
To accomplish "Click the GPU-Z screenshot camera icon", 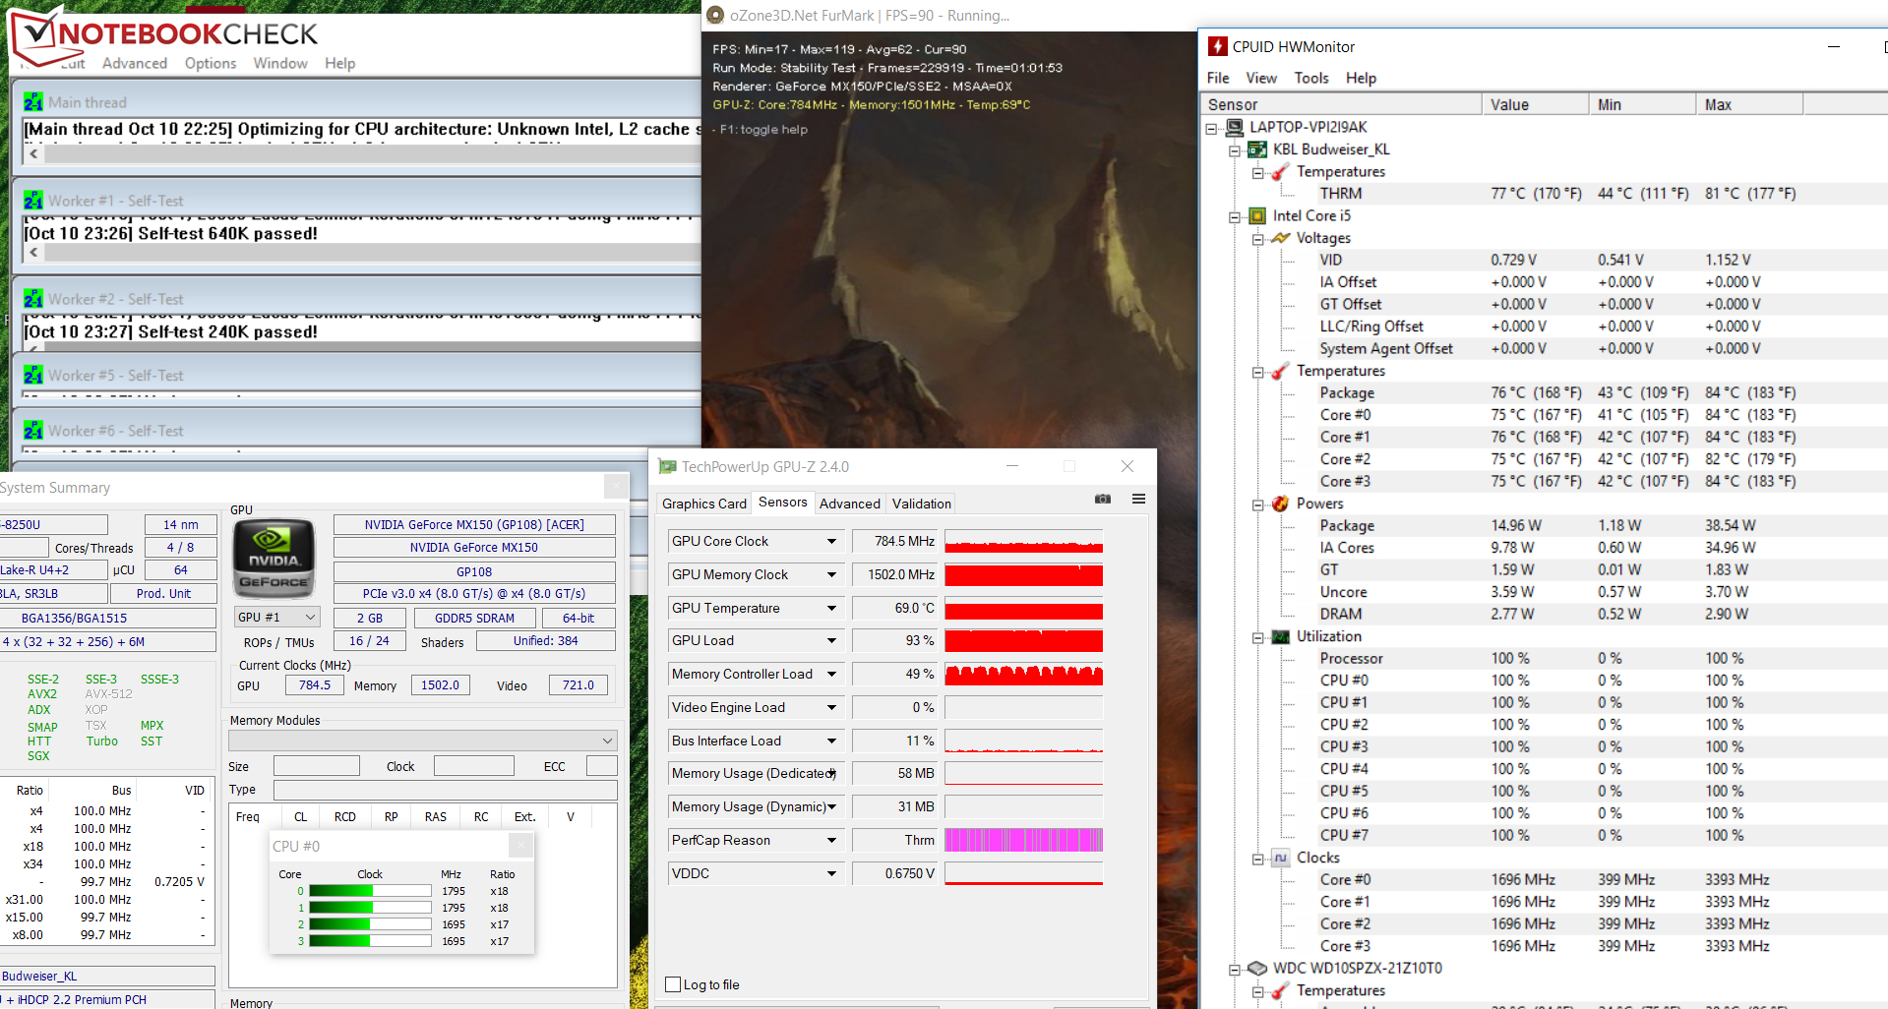I will (1103, 499).
